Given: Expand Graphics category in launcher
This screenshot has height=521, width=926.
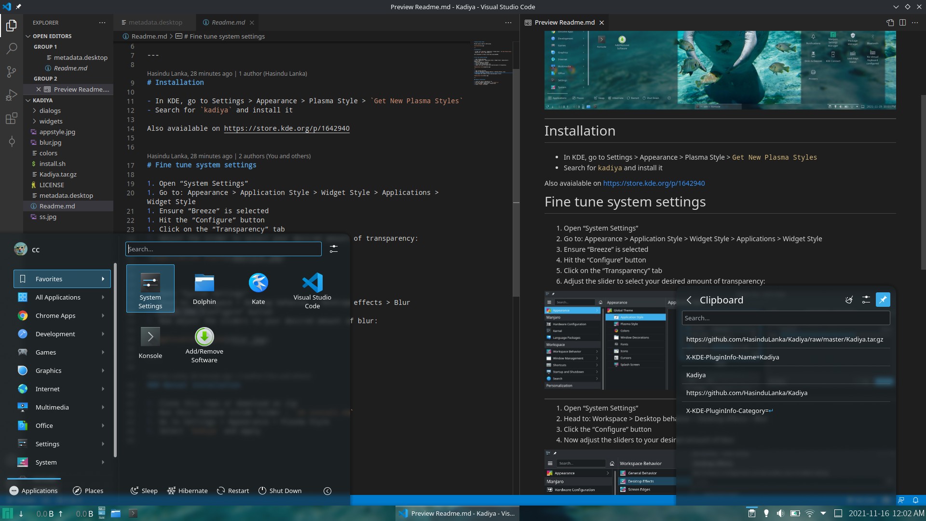Looking at the screenshot, I should pyautogui.click(x=62, y=370).
